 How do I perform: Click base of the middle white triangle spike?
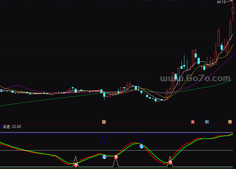(x=116, y=167)
